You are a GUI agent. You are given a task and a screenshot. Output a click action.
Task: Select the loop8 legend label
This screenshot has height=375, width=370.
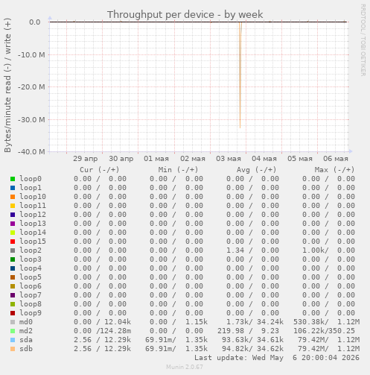pyautogui.click(x=31, y=304)
